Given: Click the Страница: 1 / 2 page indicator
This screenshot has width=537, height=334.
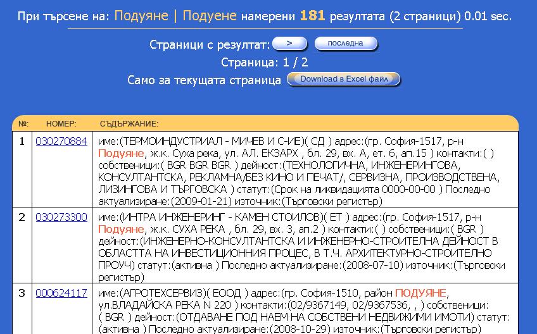Looking at the screenshot, I should pyautogui.click(x=265, y=63).
